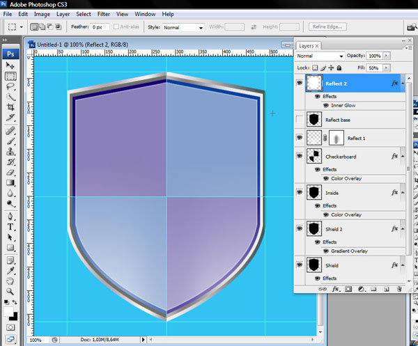Select the Crop tool
This screenshot has width=418, height=346.
[10, 107]
